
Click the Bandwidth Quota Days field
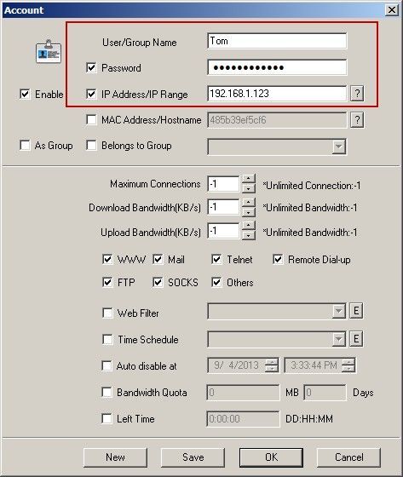click(325, 393)
